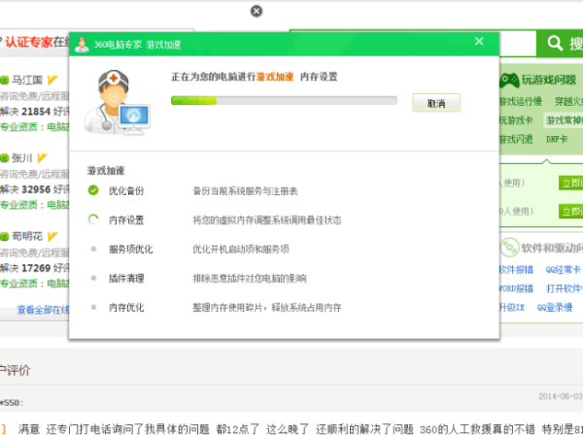Open the QQ登录慢 problem link

pos(559,307)
